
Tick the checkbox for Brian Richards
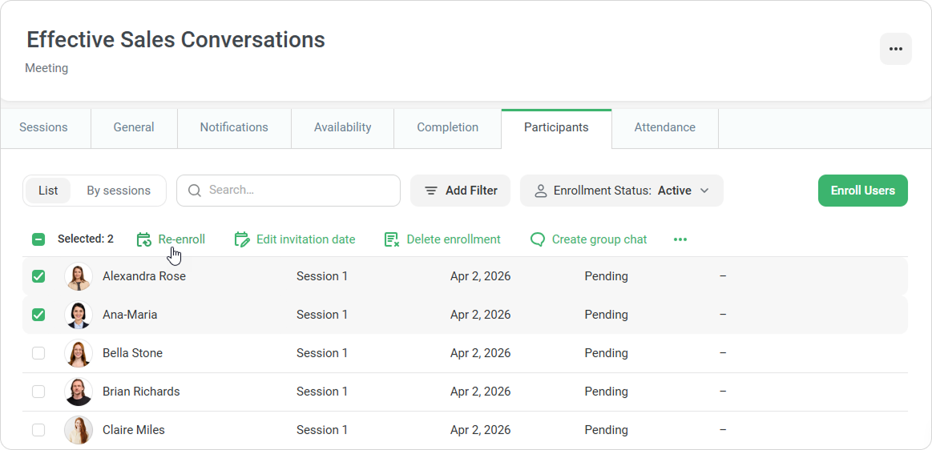pyautogui.click(x=38, y=392)
